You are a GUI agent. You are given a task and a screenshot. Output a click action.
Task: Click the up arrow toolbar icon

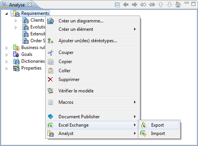(161, 5)
